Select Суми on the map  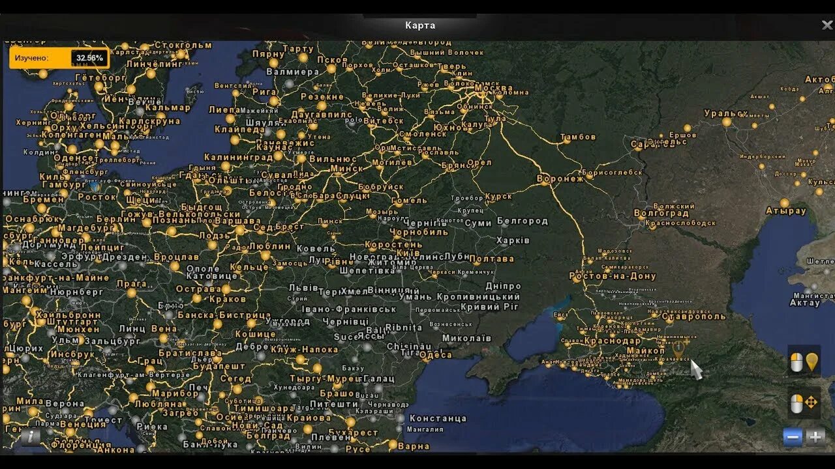point(478,223)
